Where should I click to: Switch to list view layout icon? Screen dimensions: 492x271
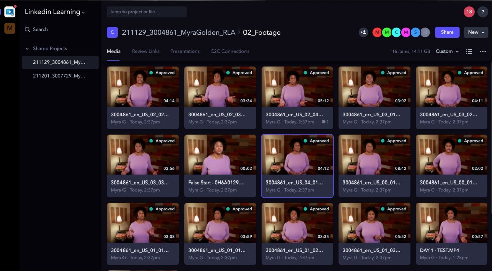[469, 51]
